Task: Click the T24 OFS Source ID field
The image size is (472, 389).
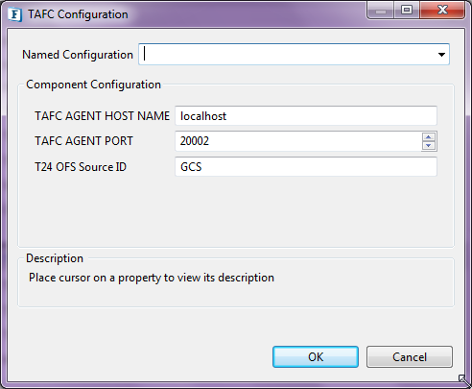Action: point(306,167)
